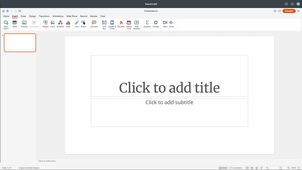Insert a Video
The height and width of the screenshot is (170, 302).
click(x=165, y=24)
